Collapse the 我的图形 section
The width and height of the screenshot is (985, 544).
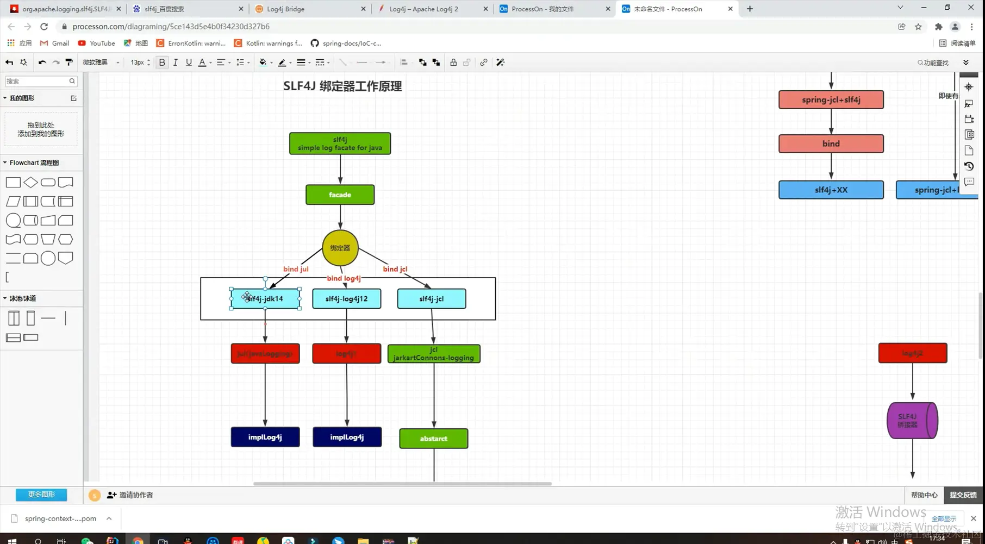5,98
